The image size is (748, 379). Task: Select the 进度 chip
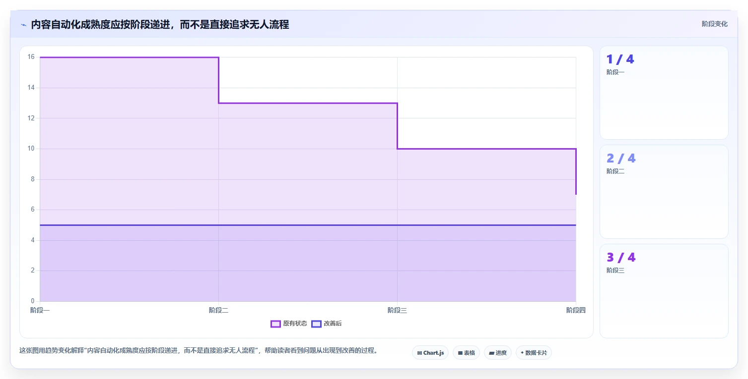click(498, 353)
